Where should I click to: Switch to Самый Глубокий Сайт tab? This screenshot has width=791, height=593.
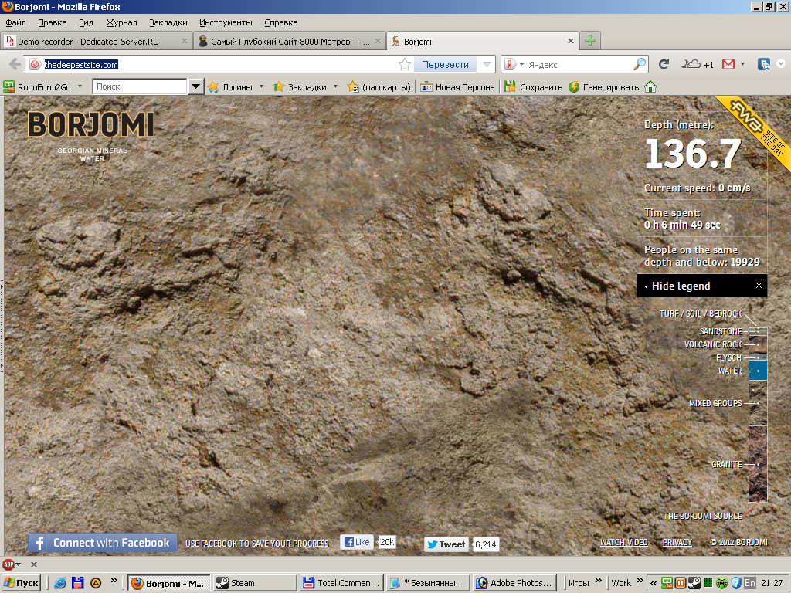pyautogui.click(x=289, y=42)
